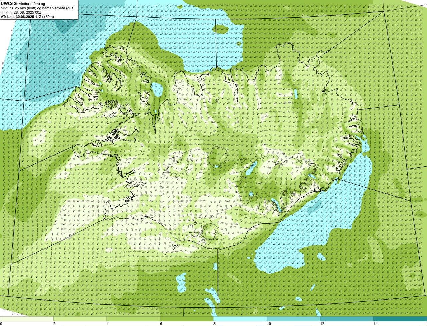
Task: Click the 2–4 m/s light green legend swatch
Action: 80,319
